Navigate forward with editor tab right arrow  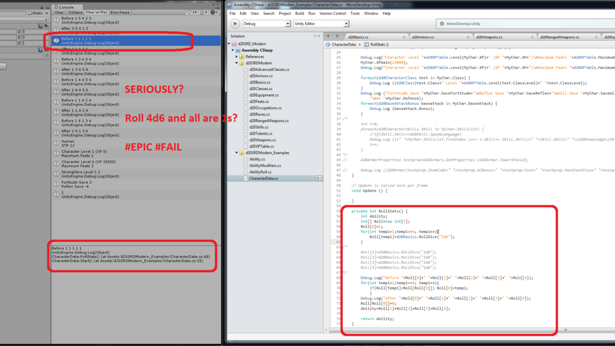click(x=337, y=37)
